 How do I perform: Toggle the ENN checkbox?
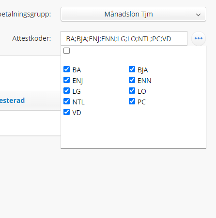[132, 80]
